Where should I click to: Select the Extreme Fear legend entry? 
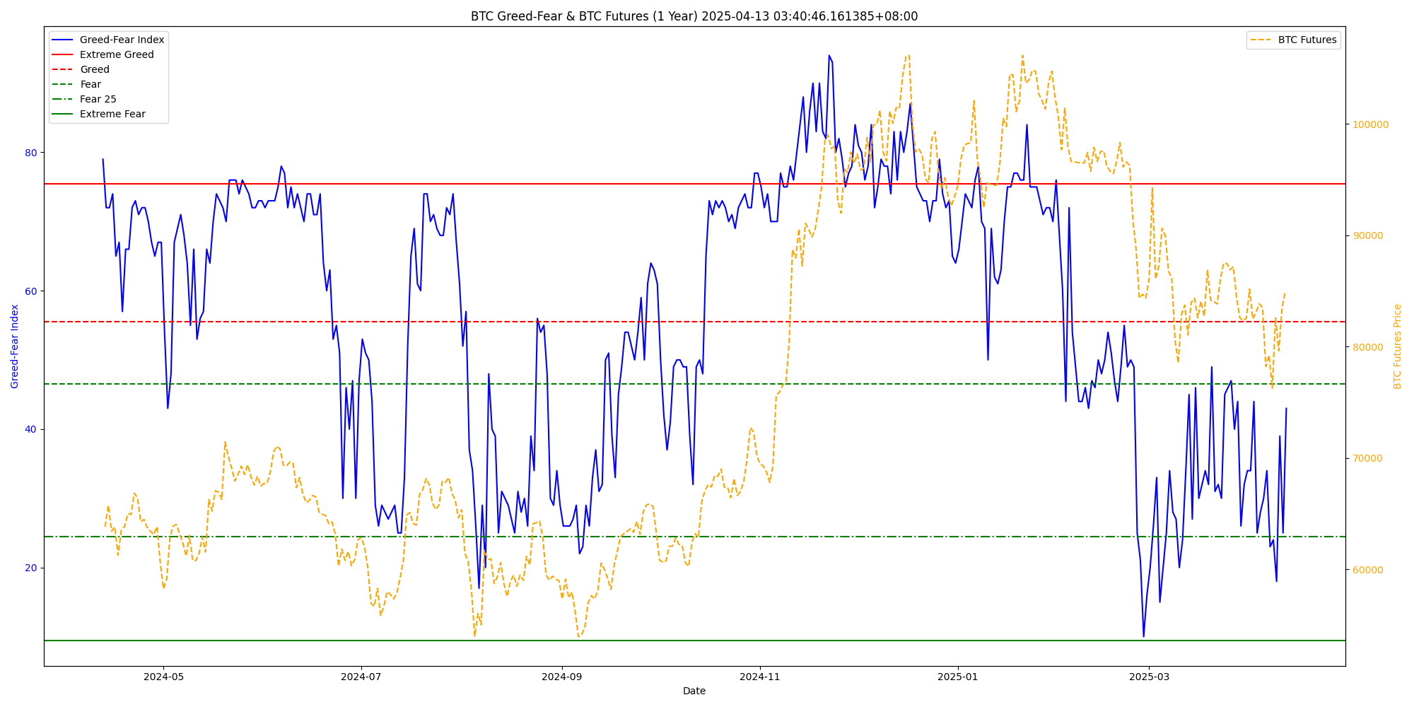[112, 115]
